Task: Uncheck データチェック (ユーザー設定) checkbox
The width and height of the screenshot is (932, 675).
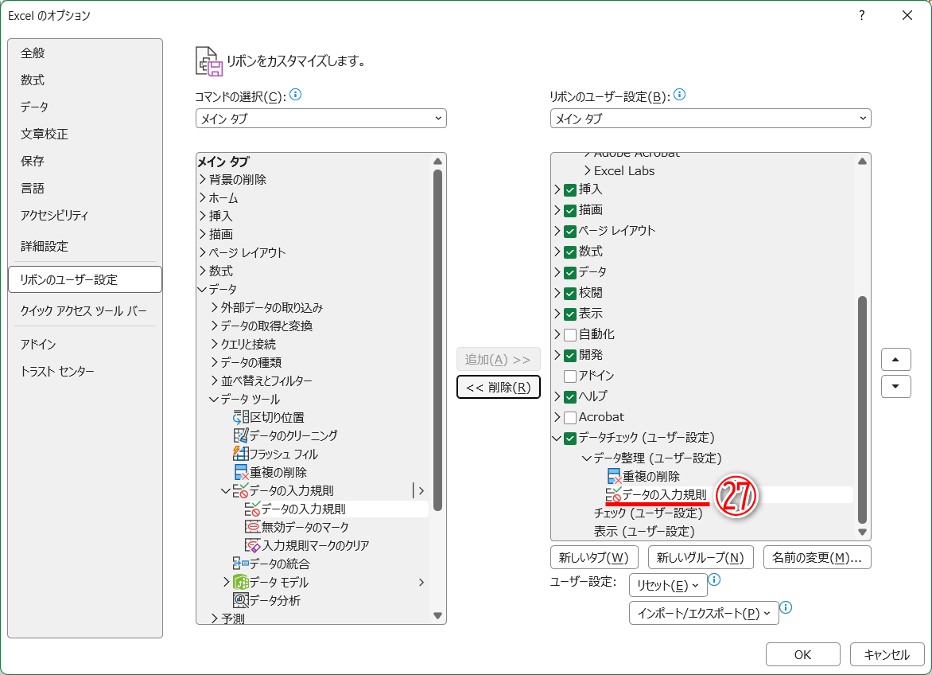Action: coord(570,439)
